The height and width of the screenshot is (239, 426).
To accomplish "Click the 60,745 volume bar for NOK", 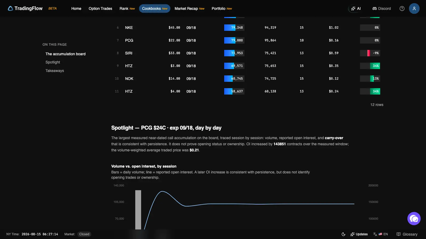I will pos(234,79).
